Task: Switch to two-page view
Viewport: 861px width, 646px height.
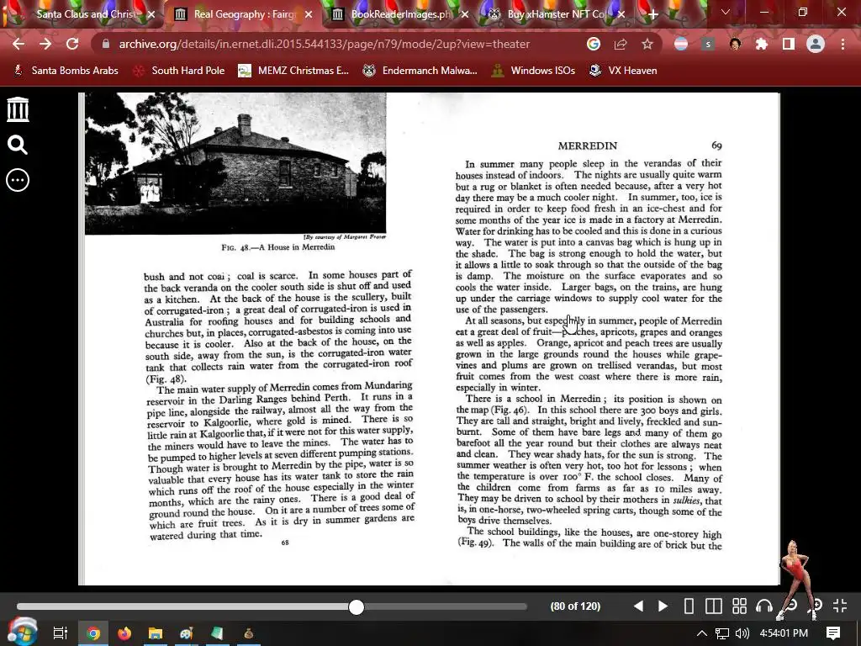Action: click(x=714, y=606)
